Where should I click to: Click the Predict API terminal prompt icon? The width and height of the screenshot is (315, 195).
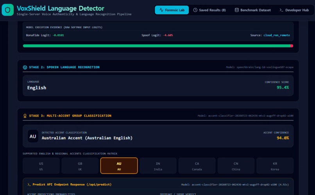point(29,184)
